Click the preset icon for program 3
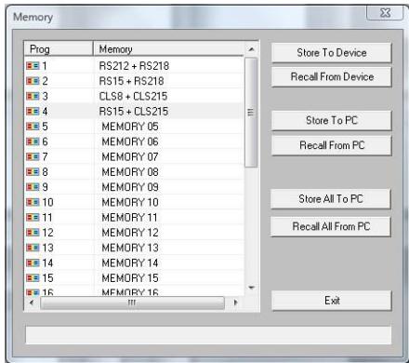 pyautogui.click(x=33, y=96)
